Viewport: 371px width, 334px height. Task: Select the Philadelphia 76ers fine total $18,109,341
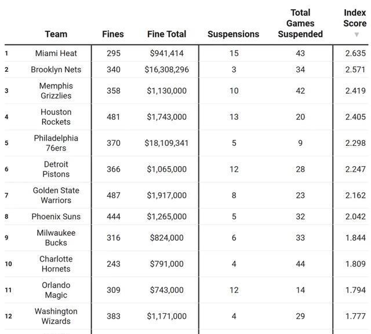click(167, 142)
